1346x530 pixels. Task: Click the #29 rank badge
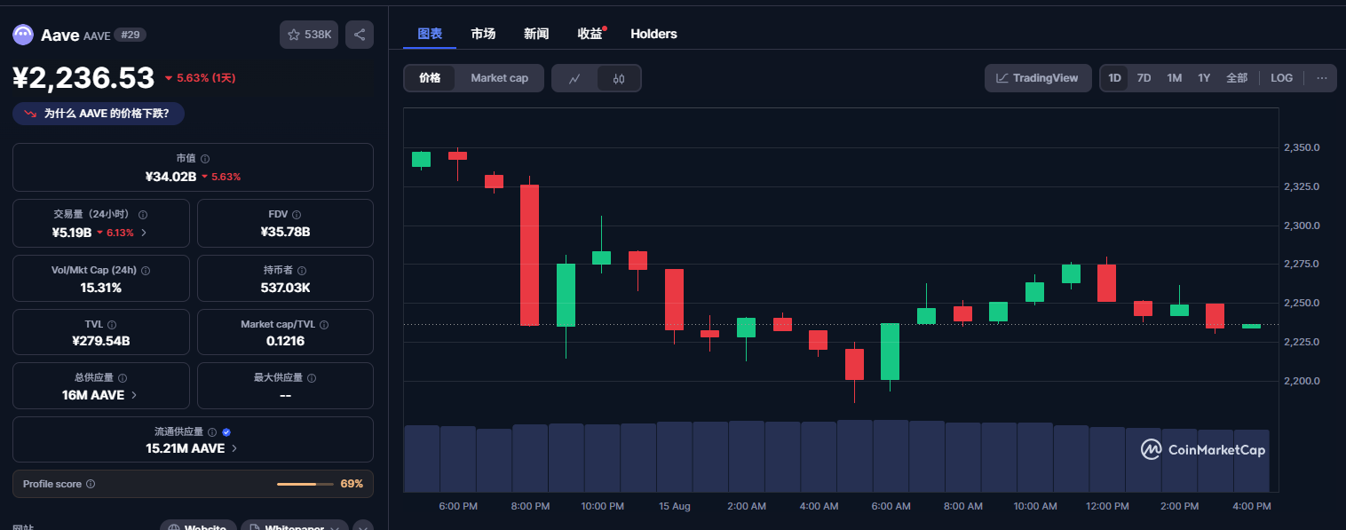(131, 35)
